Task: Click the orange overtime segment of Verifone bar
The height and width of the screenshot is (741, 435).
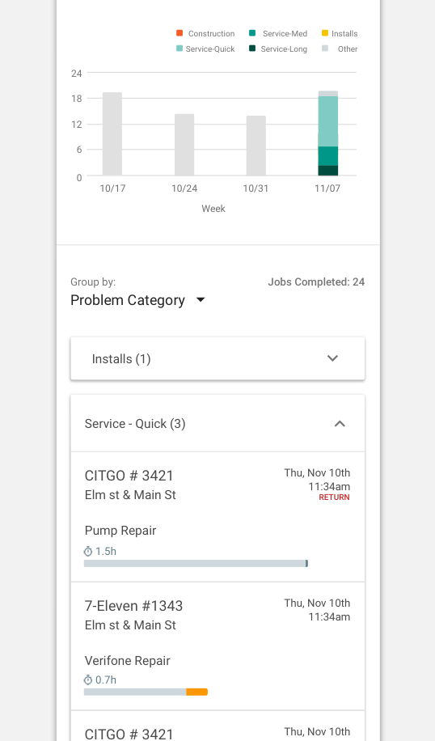Action: pos(197,692)
